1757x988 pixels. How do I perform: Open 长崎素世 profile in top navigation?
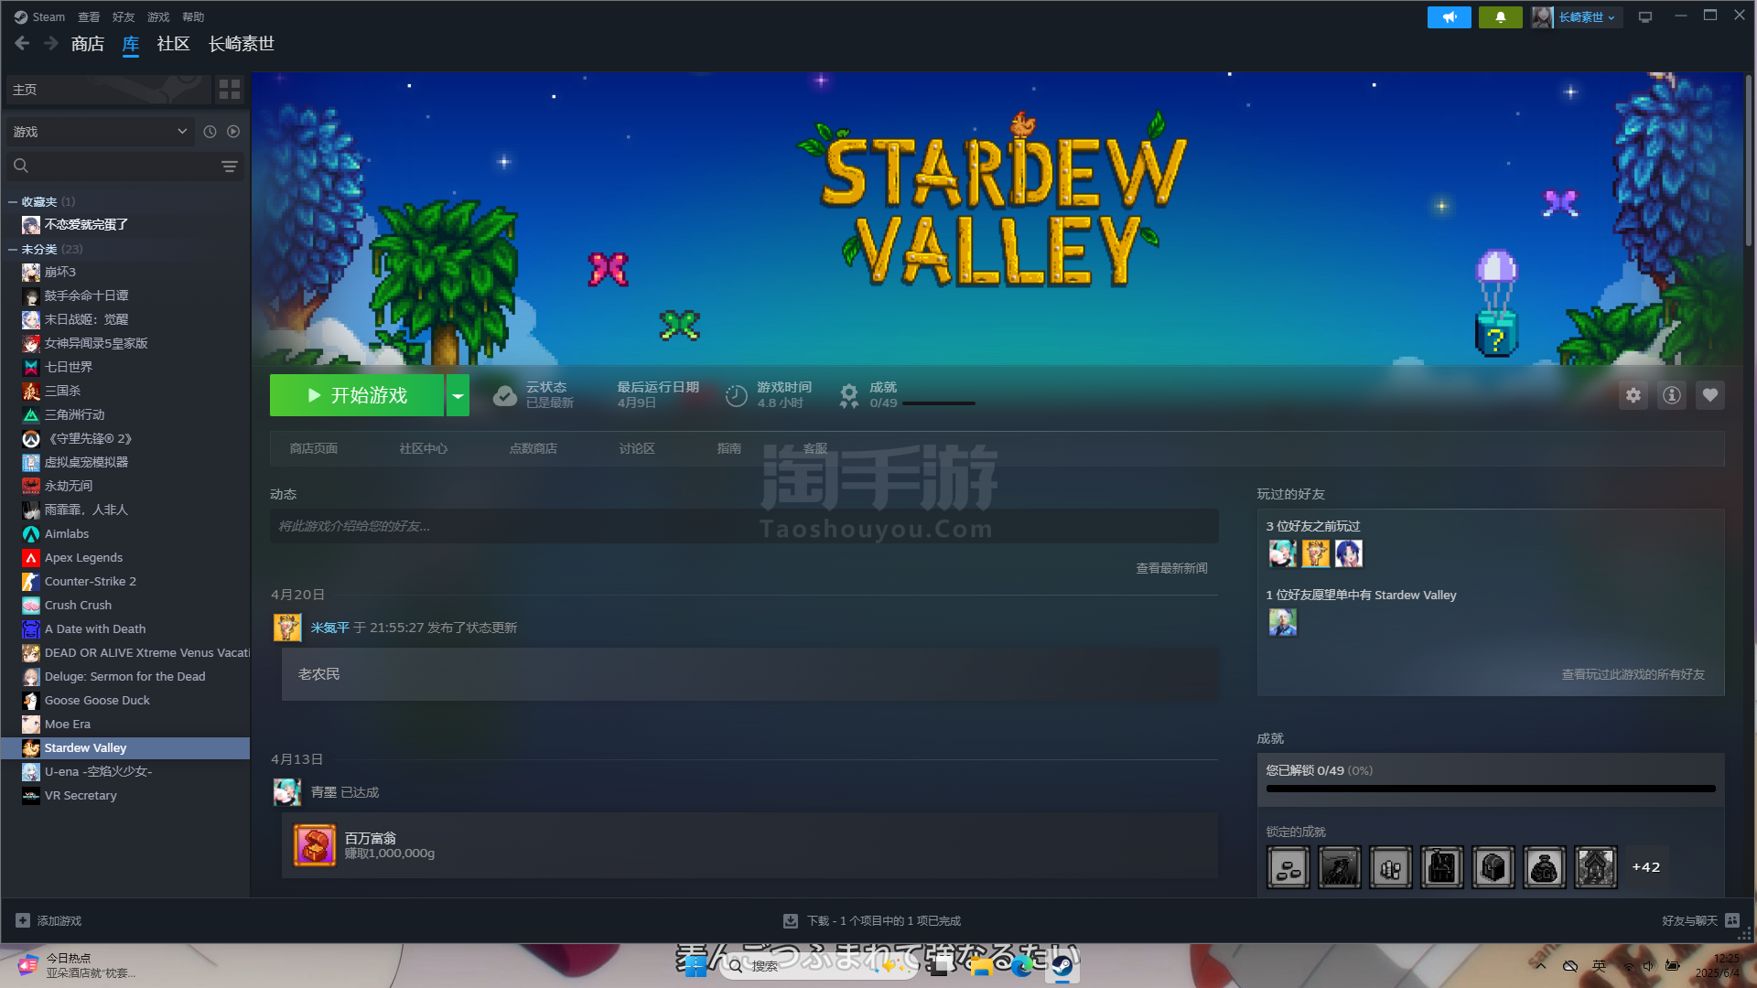(x=242, y=44)
